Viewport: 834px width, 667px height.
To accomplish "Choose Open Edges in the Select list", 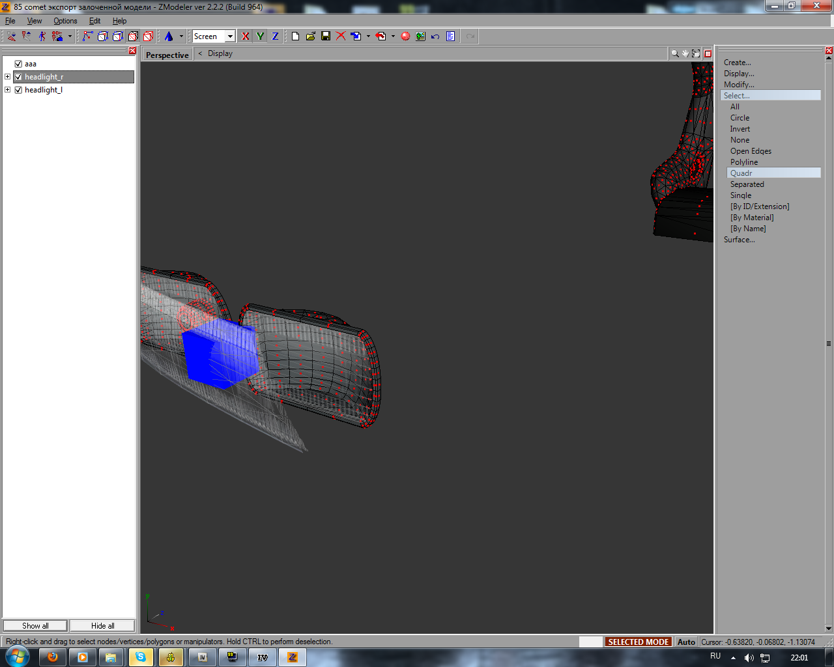I will [x=751, y=151].
